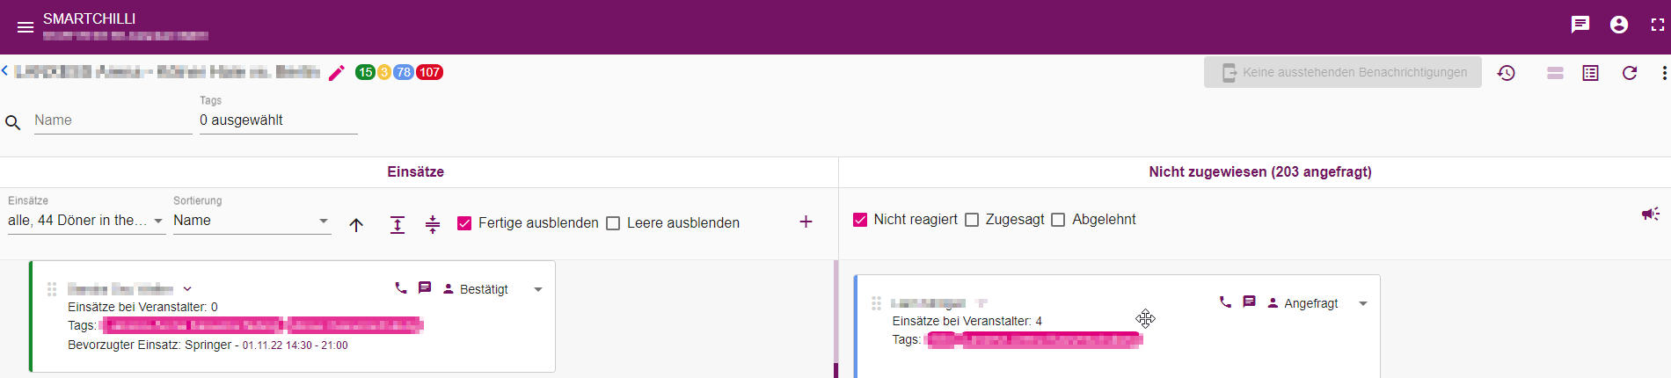This screenshot has width=1671, height=378.
Task: Click person icon next to Angefragt
Action: coord(1273,302)
